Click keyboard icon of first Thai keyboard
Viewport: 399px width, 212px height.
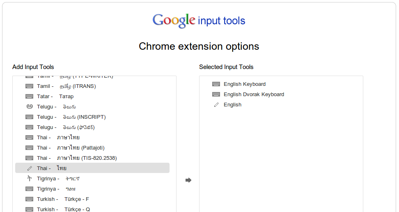(x=29, y=137)
